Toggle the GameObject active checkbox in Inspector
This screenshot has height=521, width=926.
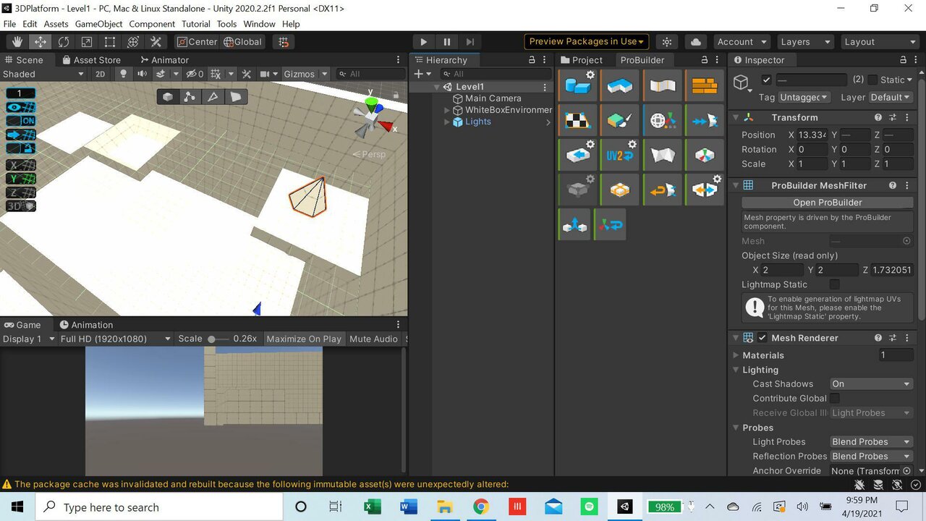[x=767, y=80]
